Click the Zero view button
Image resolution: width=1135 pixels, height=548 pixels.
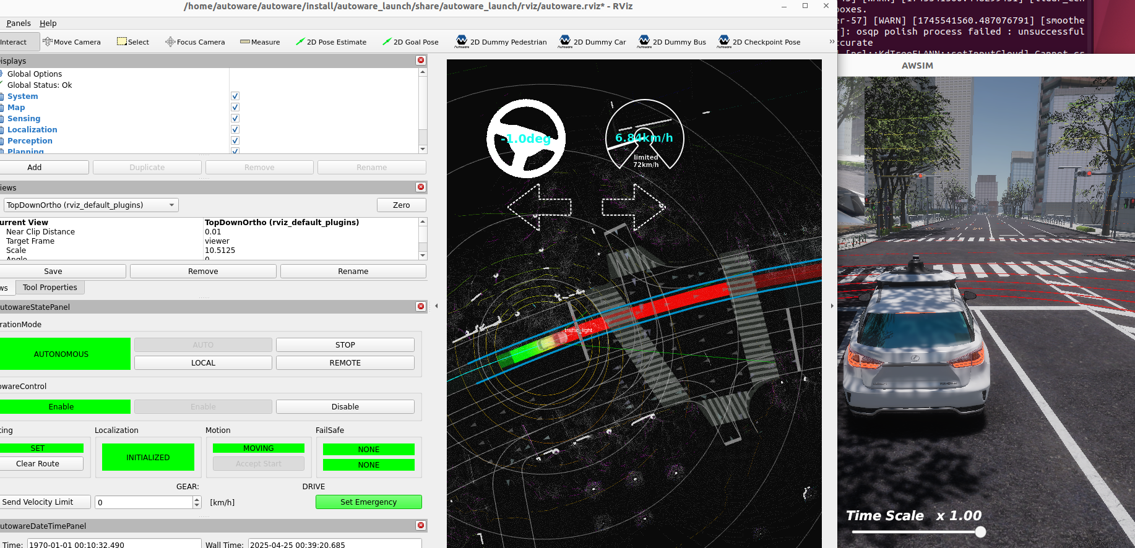(x=401, y=205)
